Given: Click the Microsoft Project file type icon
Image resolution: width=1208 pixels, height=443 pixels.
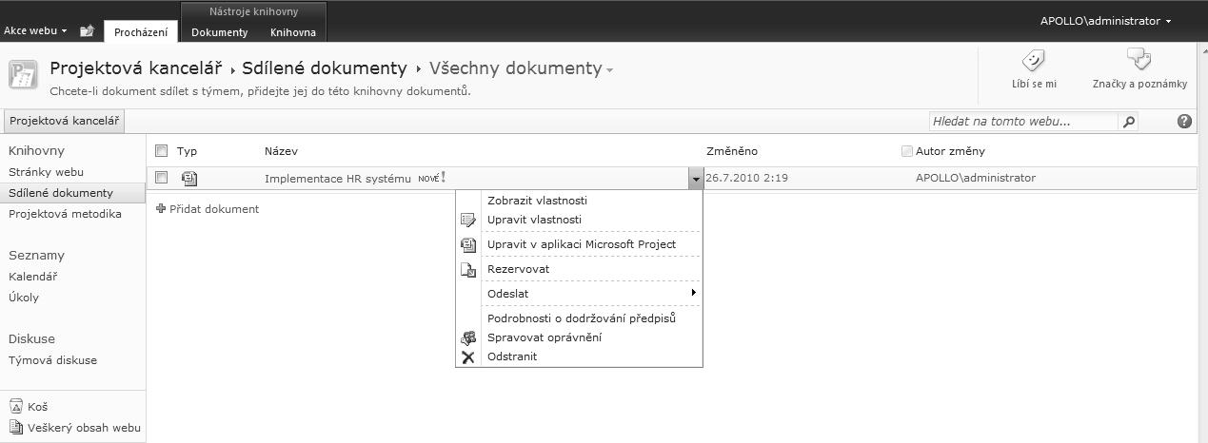Looking at the screenshot, I should (x=189, y=178).
